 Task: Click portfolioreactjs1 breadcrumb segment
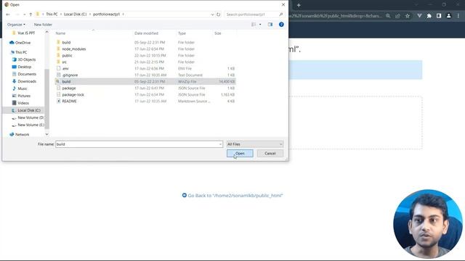[x=106, y=14]
